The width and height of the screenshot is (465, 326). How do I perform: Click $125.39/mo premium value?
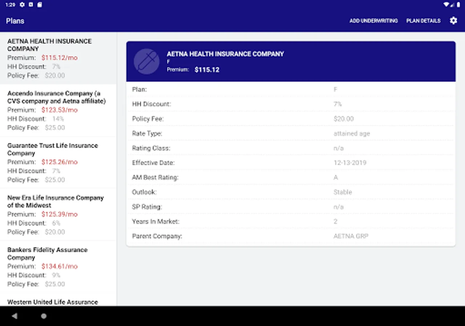click(x=60, y=214)
